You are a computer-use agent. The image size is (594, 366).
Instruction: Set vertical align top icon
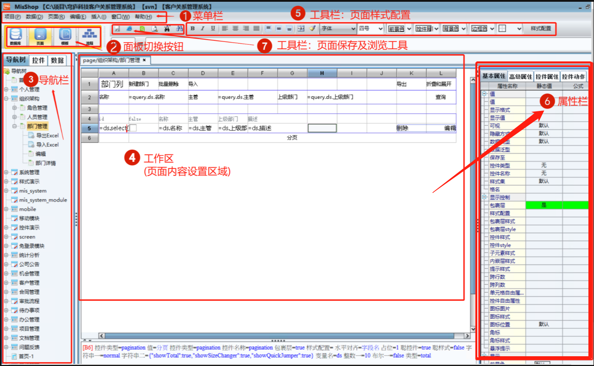point(268,29)
